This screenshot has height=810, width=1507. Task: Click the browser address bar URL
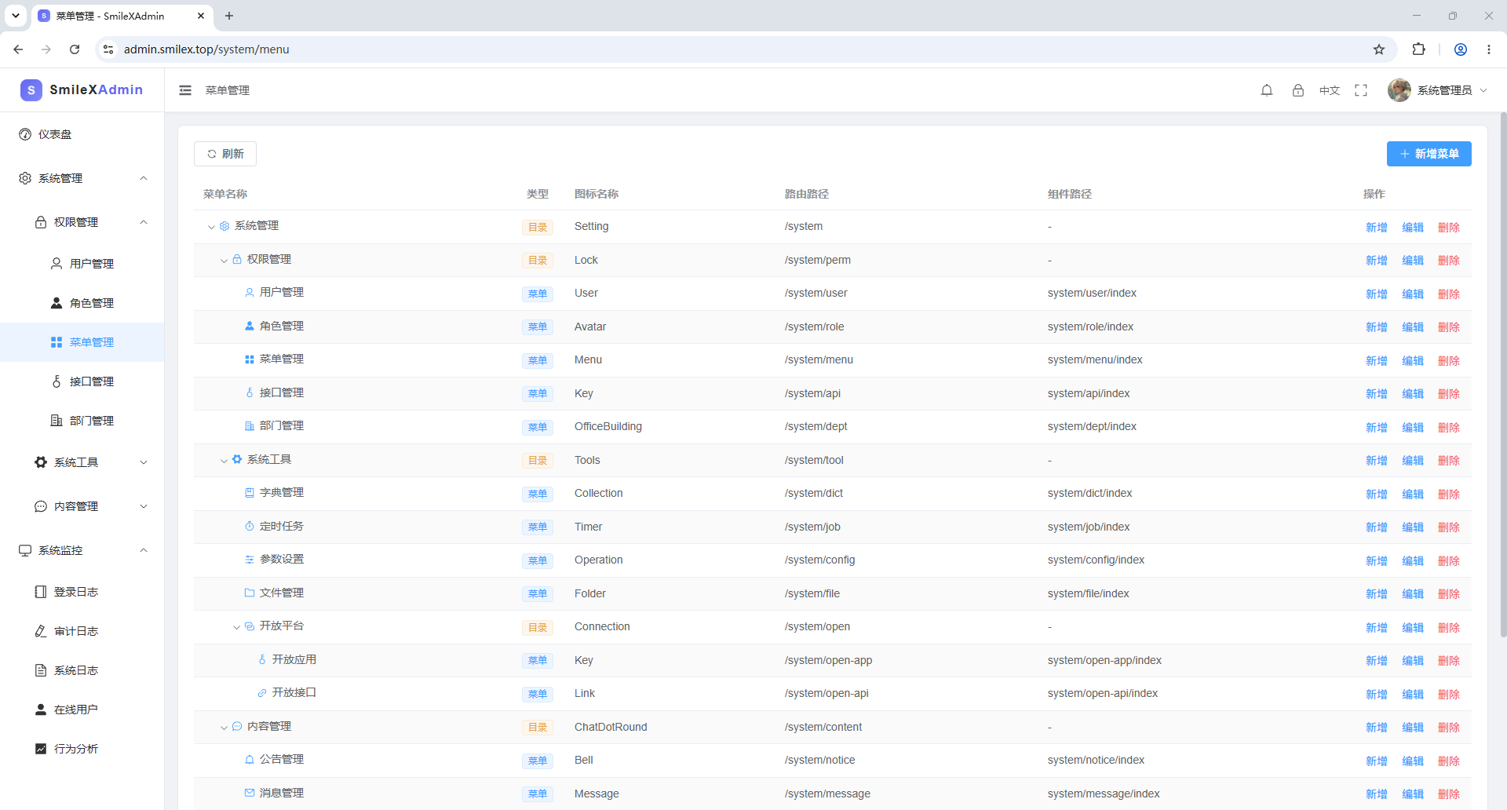pyautogui.click(x=206, y=49)
